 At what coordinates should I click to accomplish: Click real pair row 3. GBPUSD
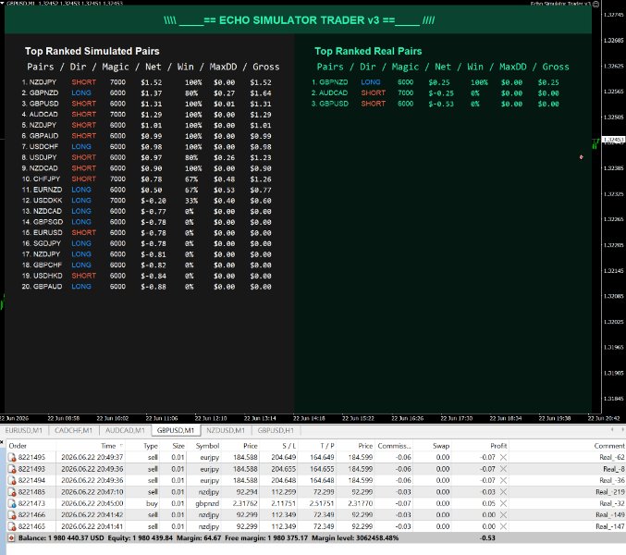(436, 104)
